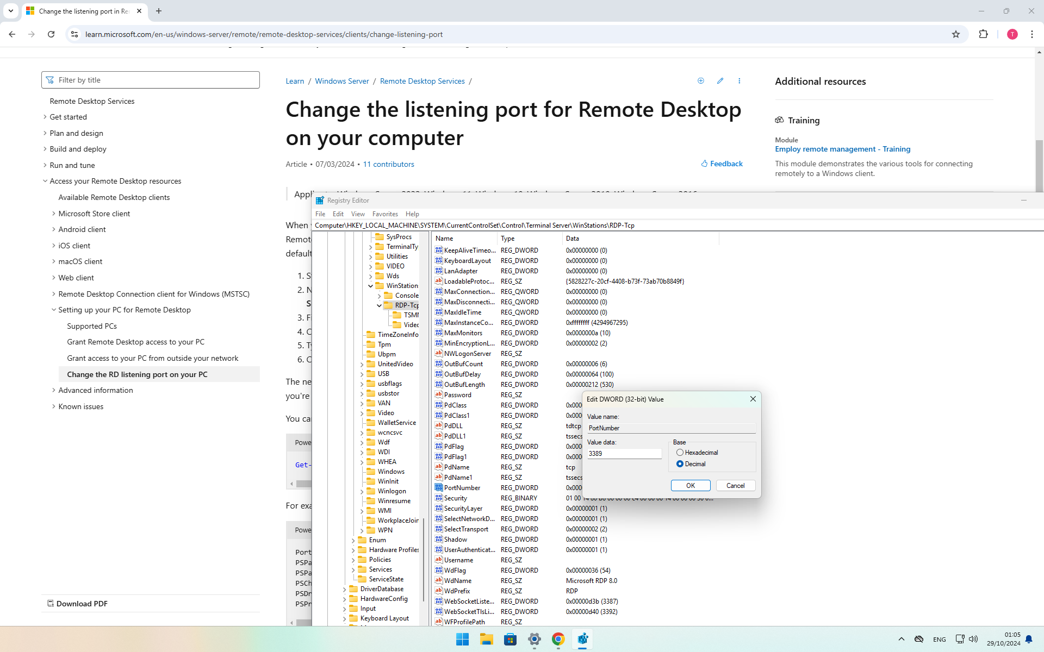Open Settings gear on taskbar
Image resolution: width=1044 pixels, height=652 pixels.
535,640
